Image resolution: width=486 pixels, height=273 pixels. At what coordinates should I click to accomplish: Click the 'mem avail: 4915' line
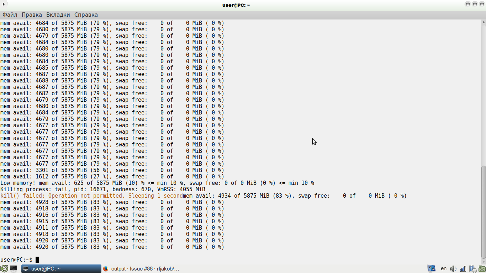[112, 221]
